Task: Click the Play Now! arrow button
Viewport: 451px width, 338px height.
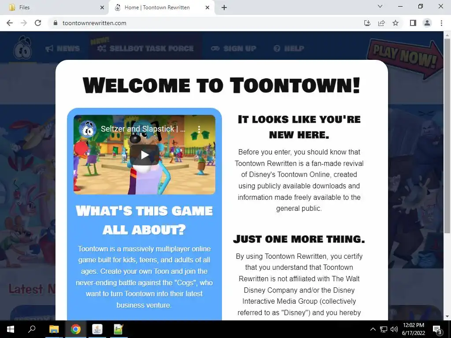Action: (406, 59)
